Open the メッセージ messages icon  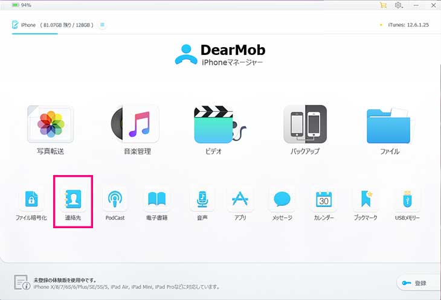[282, 199]
